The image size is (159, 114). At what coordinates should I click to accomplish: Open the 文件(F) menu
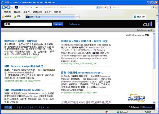coord(7,12)
